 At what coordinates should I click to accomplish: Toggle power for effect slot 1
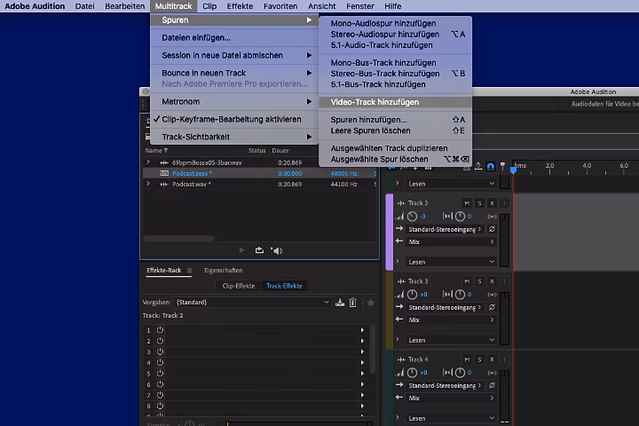160,330
